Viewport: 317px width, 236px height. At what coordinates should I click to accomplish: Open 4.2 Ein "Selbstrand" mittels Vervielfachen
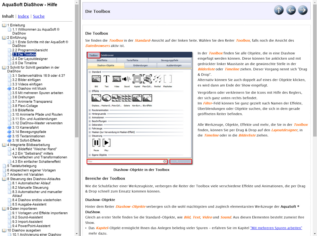(40, 155)
